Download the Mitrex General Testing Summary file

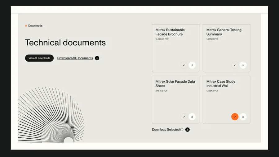tap(243, 65)
